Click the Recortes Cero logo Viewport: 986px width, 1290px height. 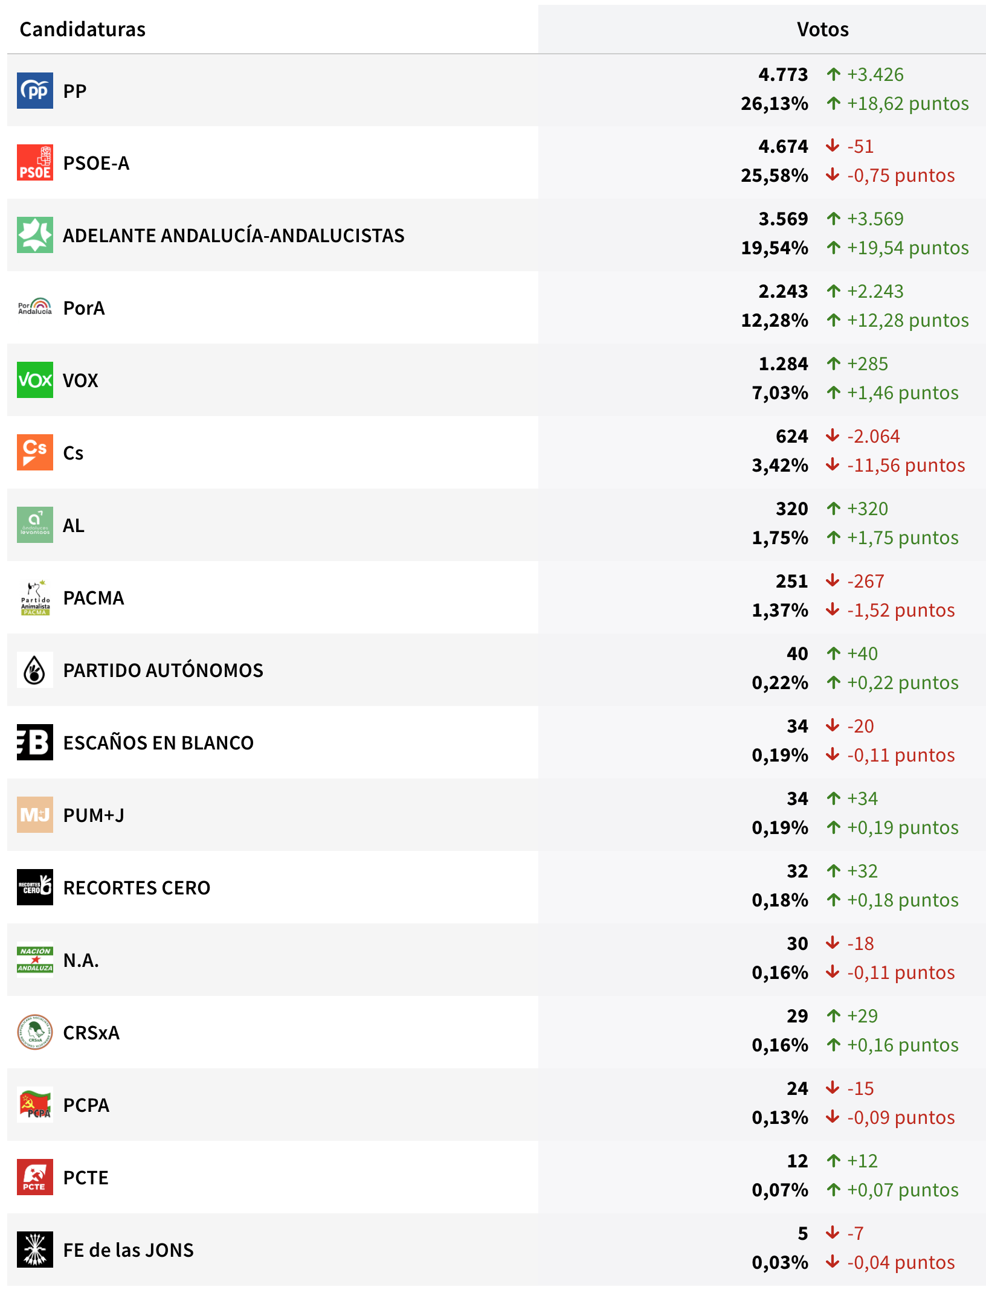(x=35, y=888)
